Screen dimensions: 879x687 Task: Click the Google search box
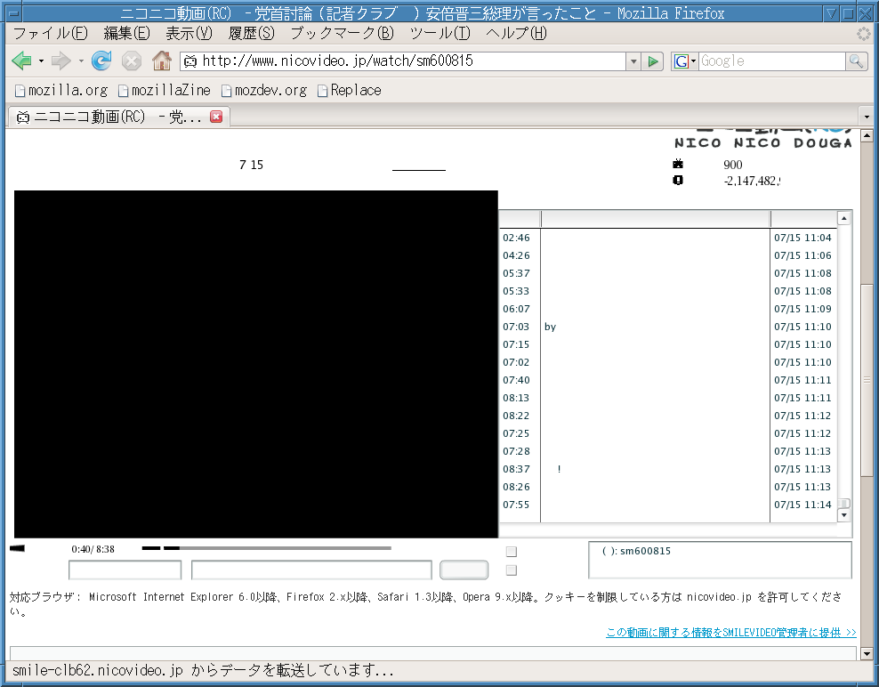click(x=772, y=61)
